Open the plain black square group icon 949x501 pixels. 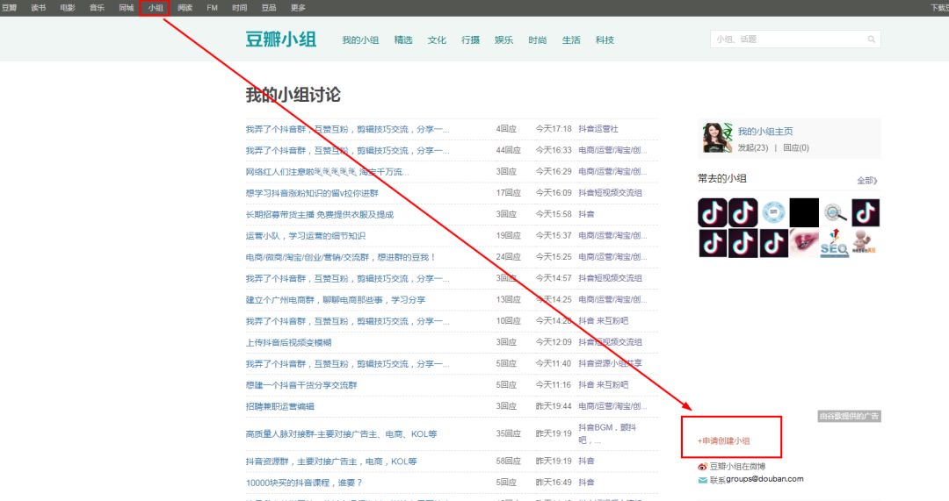pos(804,212)
